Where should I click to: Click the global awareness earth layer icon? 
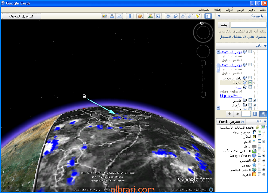click(x=254, y=170)
